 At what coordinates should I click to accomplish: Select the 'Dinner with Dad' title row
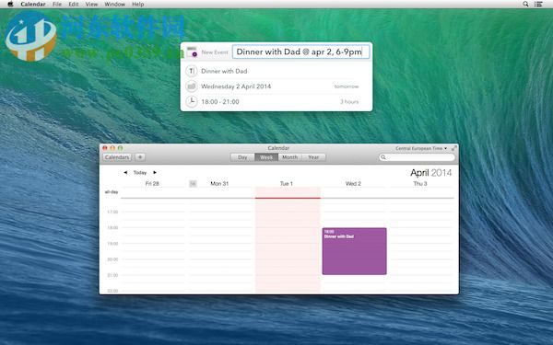tap(276, 71)
